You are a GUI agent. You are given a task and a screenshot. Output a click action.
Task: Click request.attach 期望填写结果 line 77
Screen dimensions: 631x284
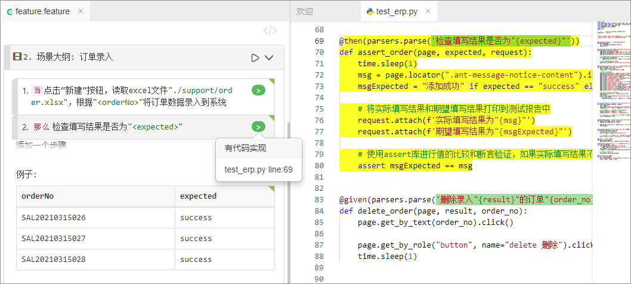coord(465,131)
